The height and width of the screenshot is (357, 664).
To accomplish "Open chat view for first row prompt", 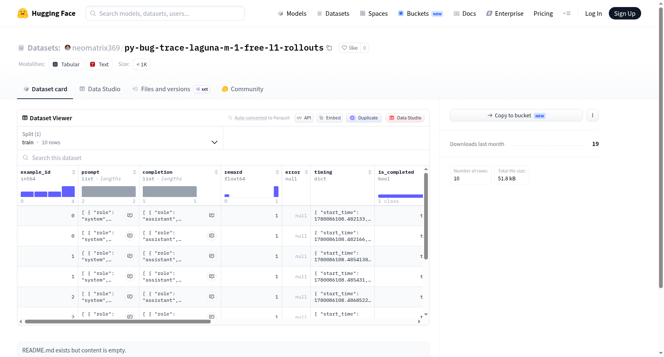I will pyautogui.click(x=130, y=216).
